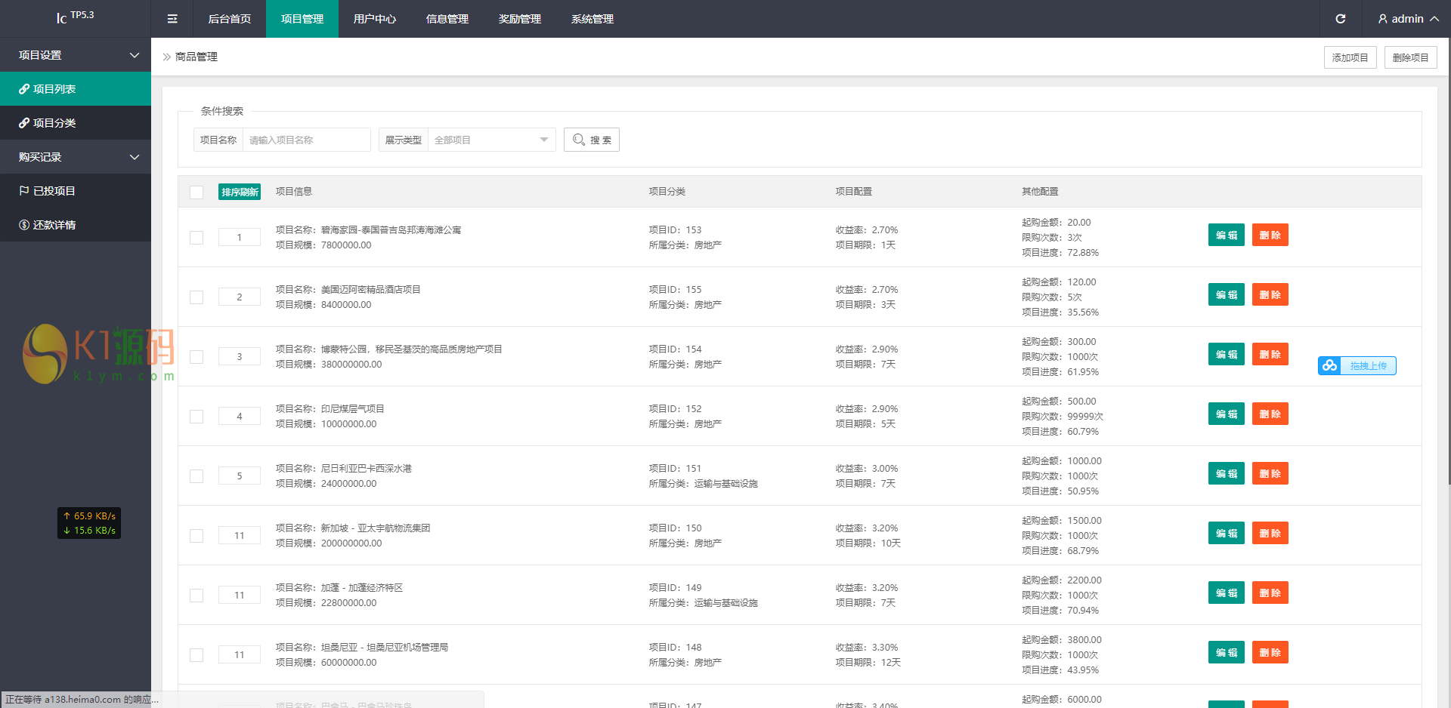Check the checkbox for 印尼煤层气项目 row
The image size is (1451, 708).
[196, 417]
